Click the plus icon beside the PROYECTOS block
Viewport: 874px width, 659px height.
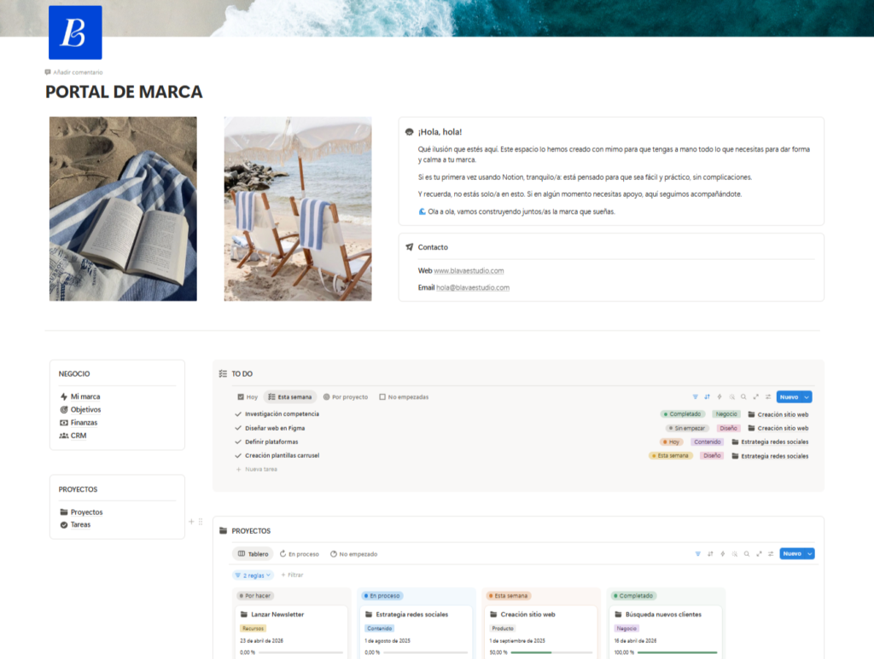tap(191, 522)
